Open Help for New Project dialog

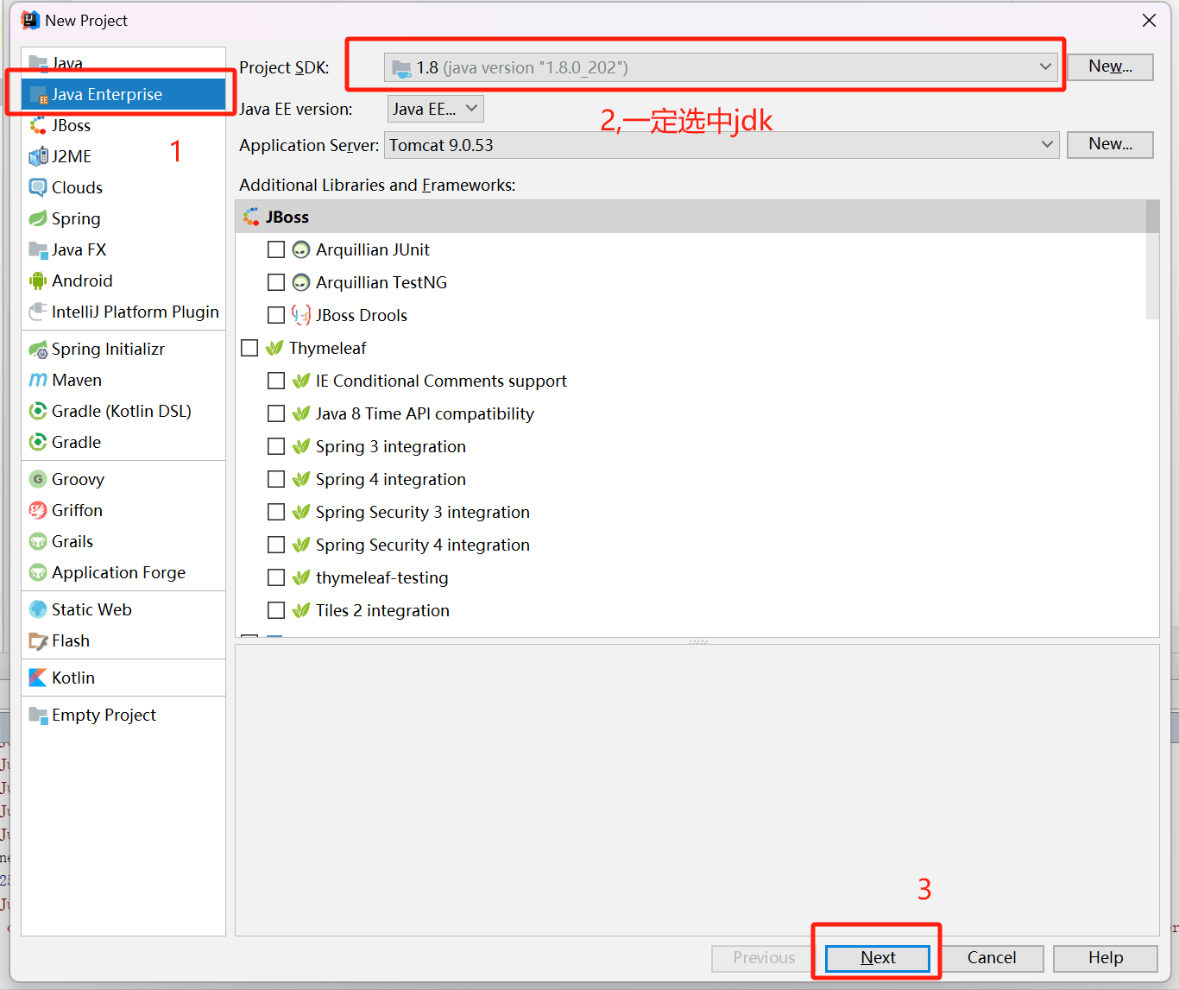coord(1106,958)
